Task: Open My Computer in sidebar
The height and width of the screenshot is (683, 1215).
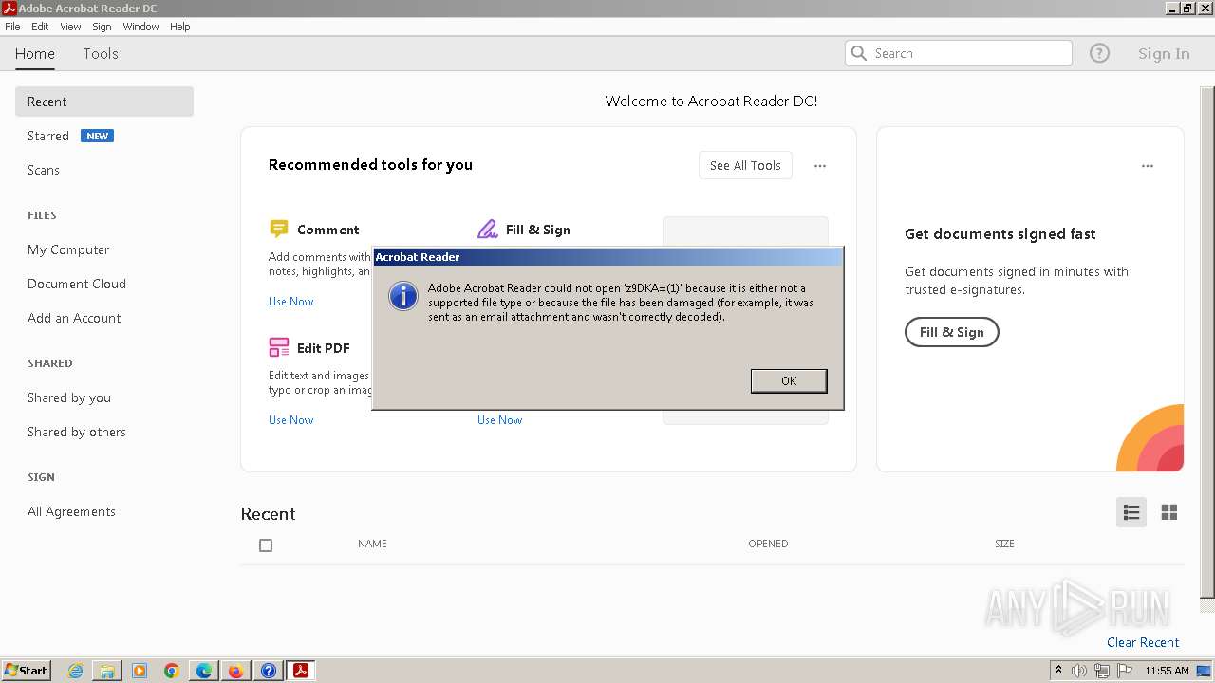Action: (x=68, y=249)
